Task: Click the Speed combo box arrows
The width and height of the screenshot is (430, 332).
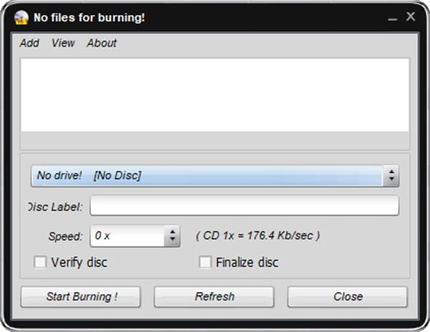Action: pos(172,235)
